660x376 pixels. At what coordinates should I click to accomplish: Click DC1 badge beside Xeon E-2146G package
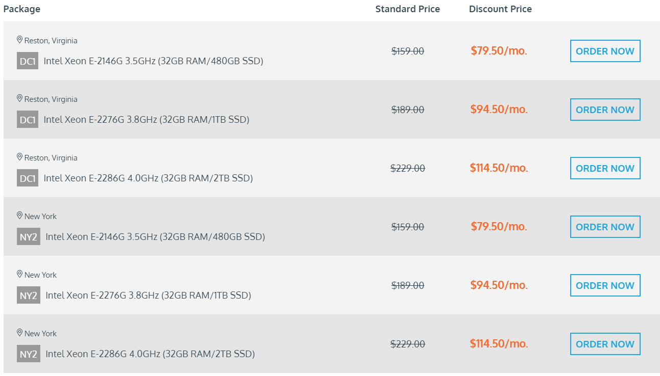pos(28,61)
